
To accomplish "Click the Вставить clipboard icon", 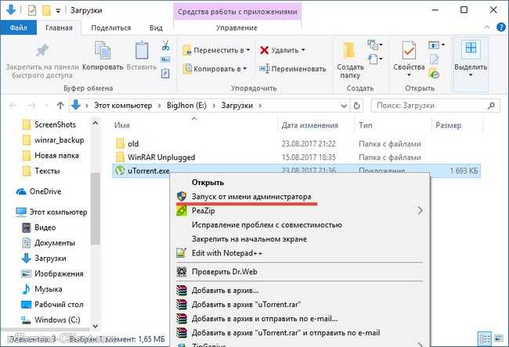I will coord(142,50).
